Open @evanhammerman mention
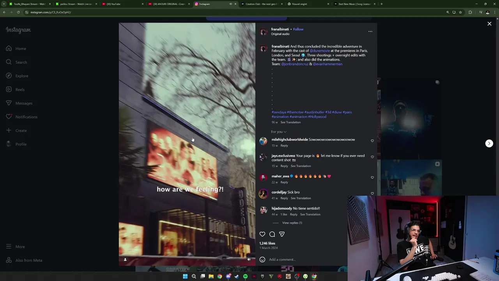Image resolution: width=499 pixels, height=281 pixels. [x=327, y=64]
